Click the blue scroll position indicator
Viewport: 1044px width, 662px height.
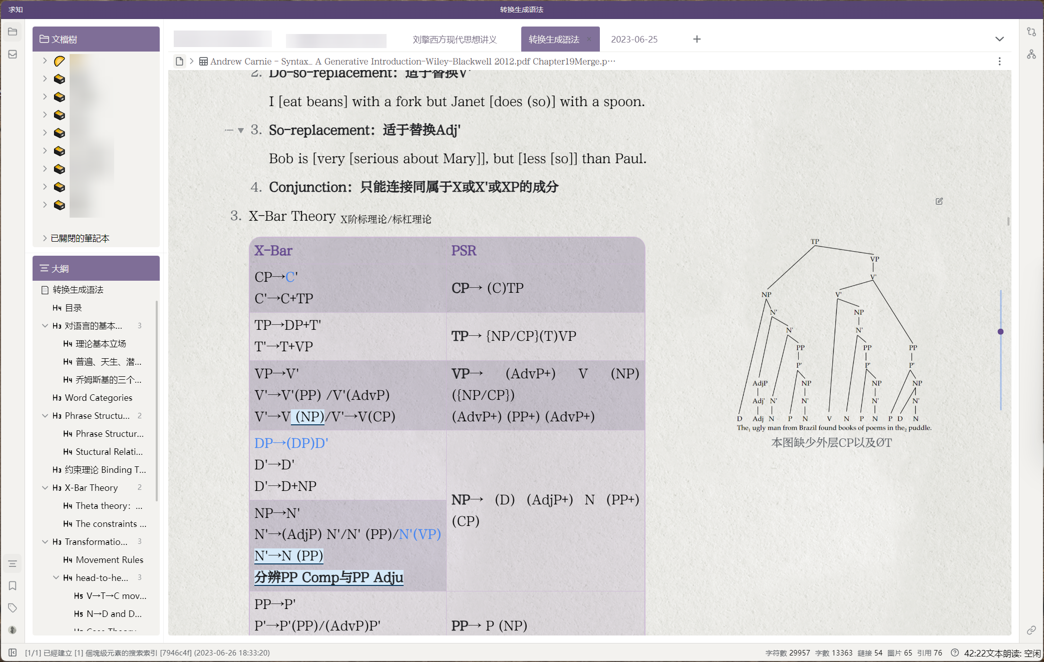[1000, 331]
